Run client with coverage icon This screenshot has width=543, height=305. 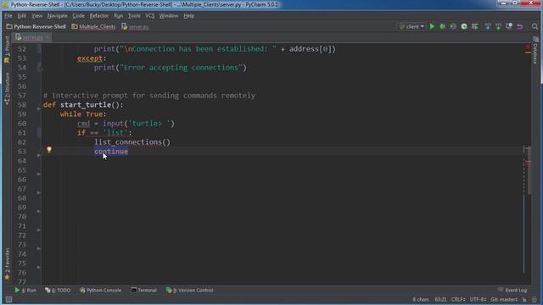click(453, 26)
